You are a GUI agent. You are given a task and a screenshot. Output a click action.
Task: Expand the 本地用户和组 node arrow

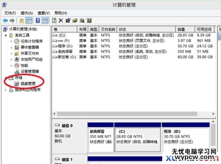pos(11,60)
